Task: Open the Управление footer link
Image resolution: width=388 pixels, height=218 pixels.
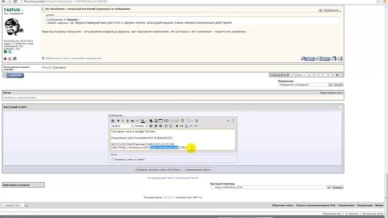Action: pyautogui.click(x=346, y=205)
